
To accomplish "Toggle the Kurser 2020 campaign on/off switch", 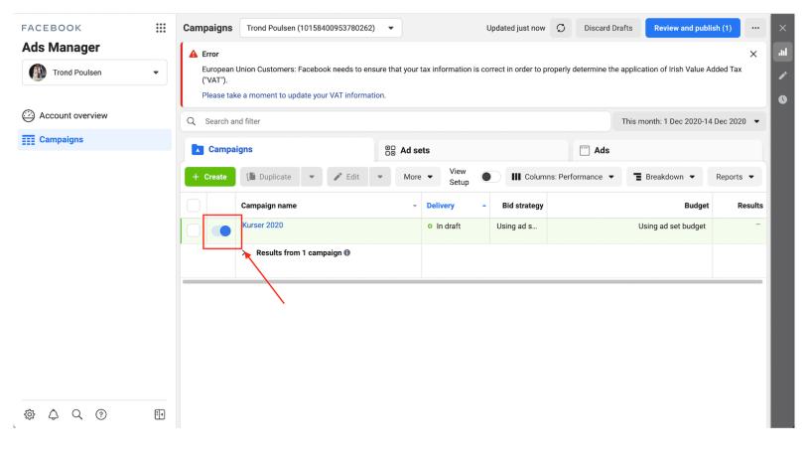I will pos(221,231).
